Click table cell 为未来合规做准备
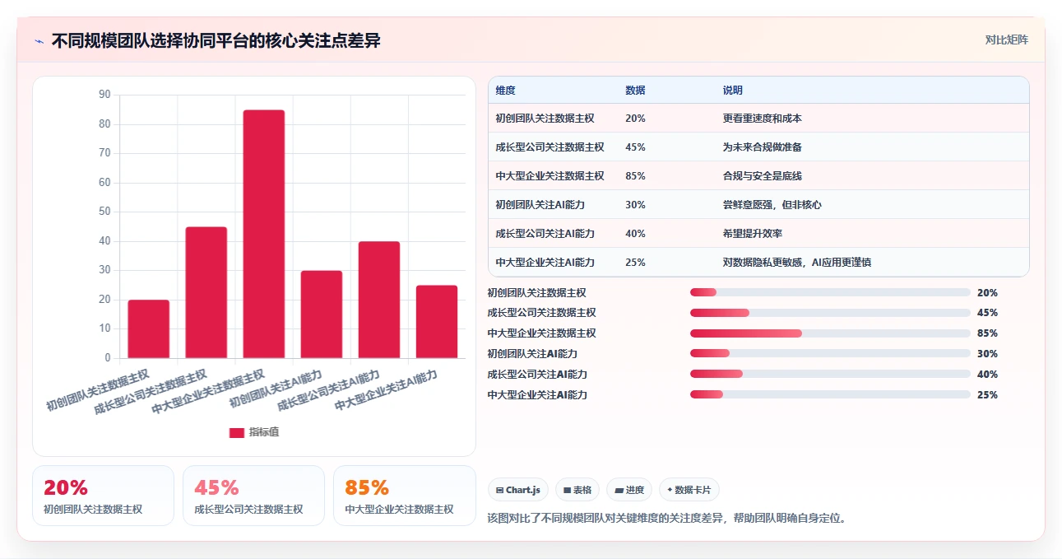The image size is (1062, 559). 763,147
